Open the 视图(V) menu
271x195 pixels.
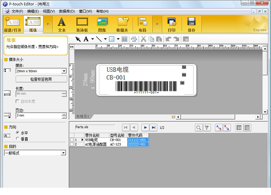coord(49,11)
